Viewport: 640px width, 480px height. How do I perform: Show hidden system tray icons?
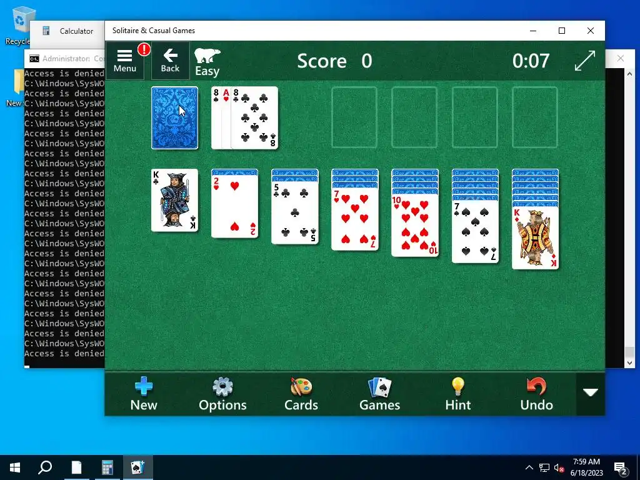(x=529, y=467)
